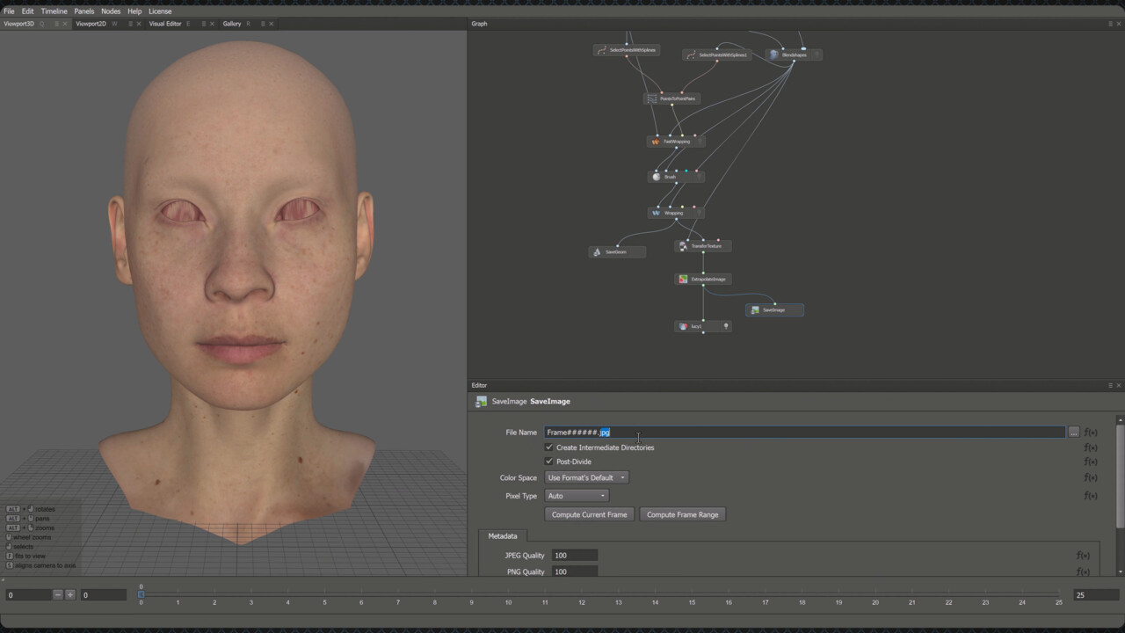Click the Wrapping node icon
Viewport: 1125px width, 633px height.
[x=656, y=213]
